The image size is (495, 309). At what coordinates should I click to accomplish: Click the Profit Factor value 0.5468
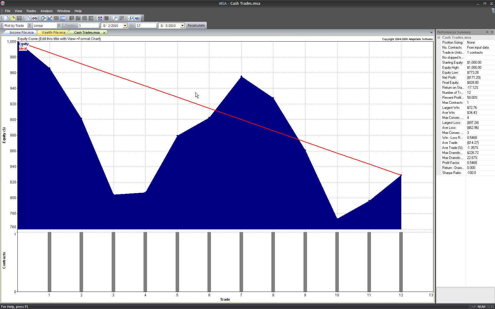click(x=472, y=163)
